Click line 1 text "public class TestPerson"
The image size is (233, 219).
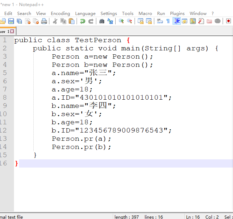[x=68, y=40]
